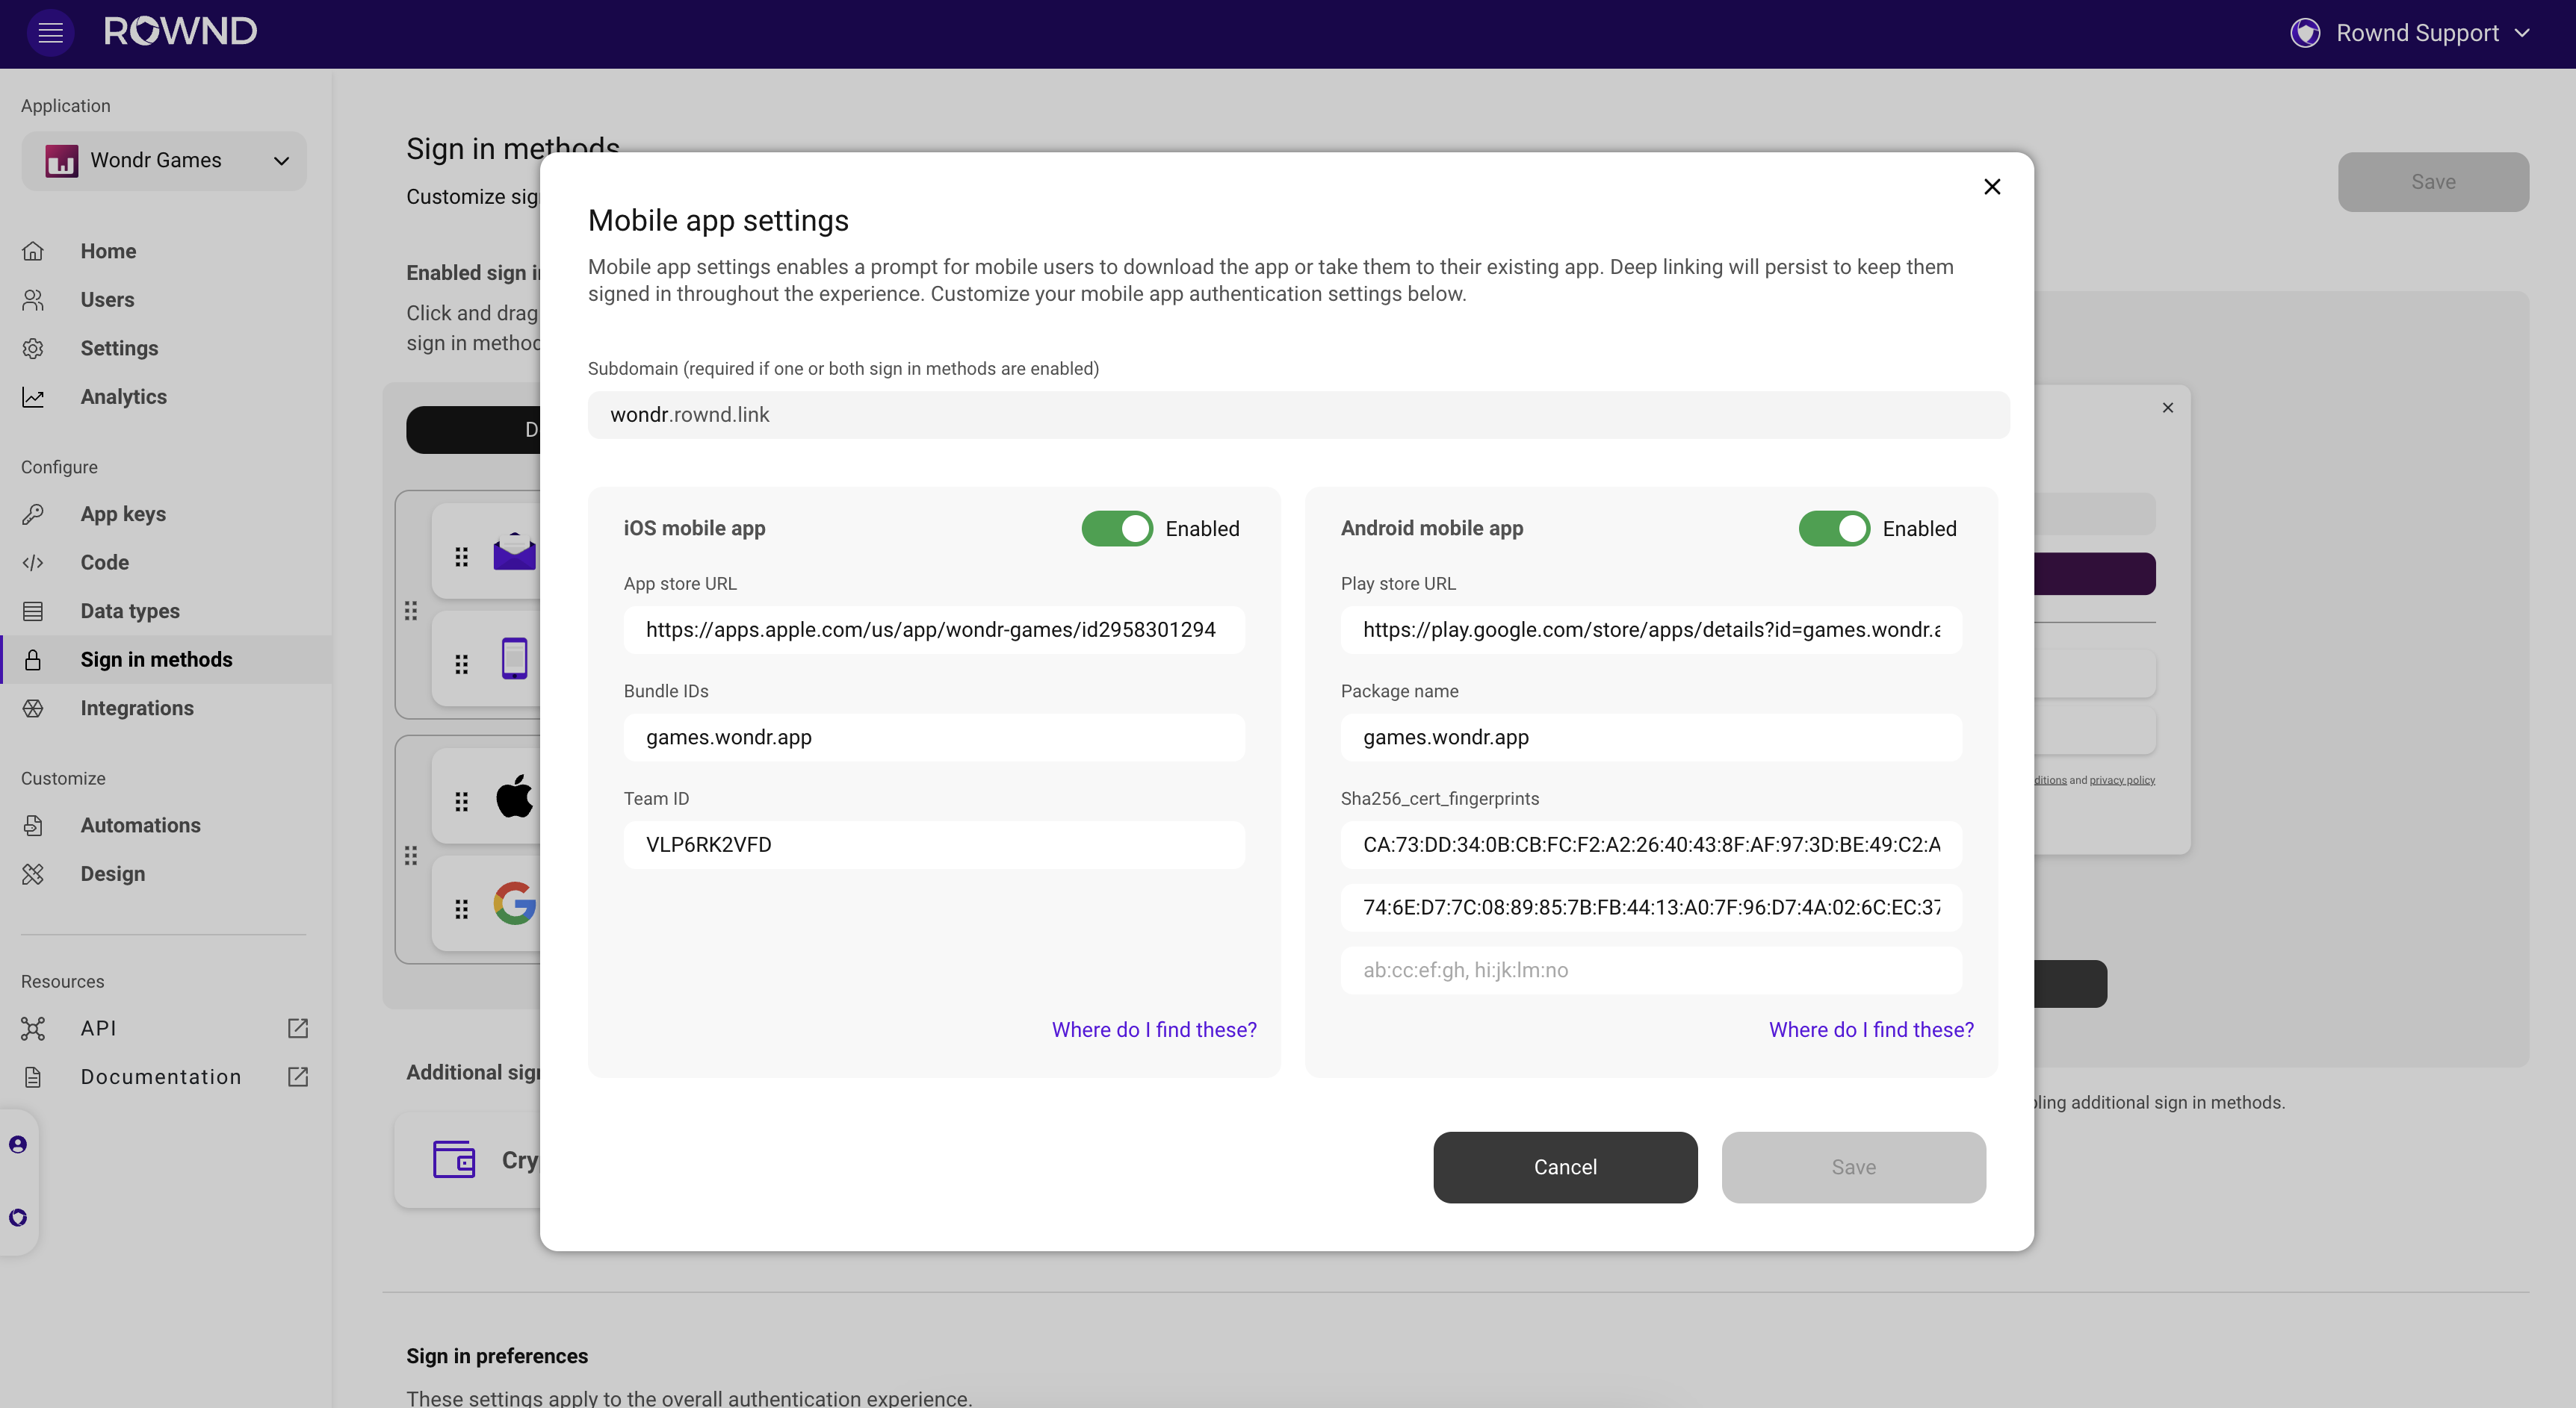
Task: Click the Design sidebar icon
Action: point(34,873)
